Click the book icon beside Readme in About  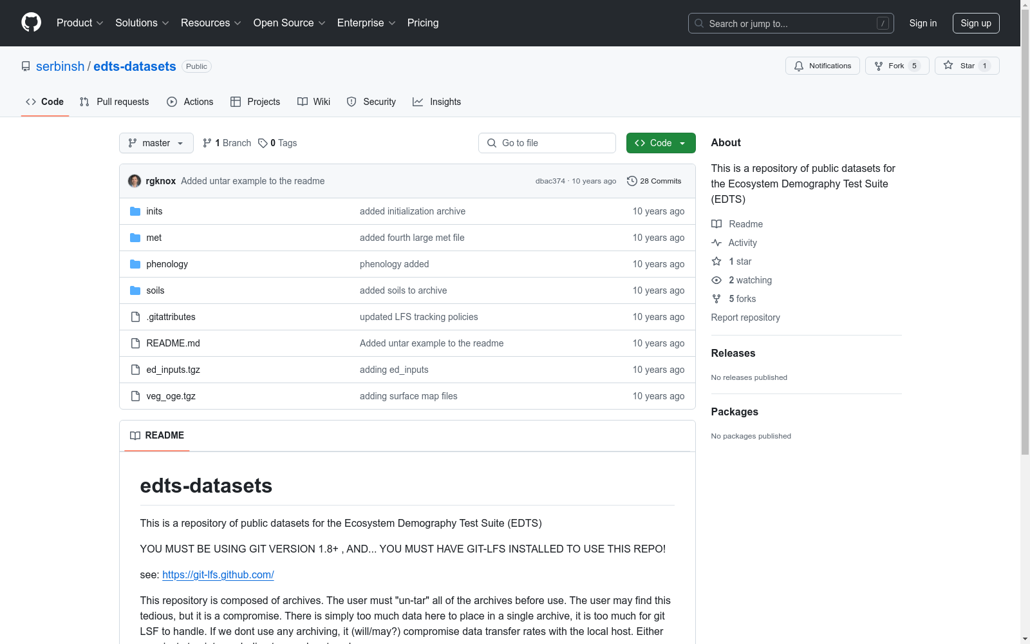(716, 224)
